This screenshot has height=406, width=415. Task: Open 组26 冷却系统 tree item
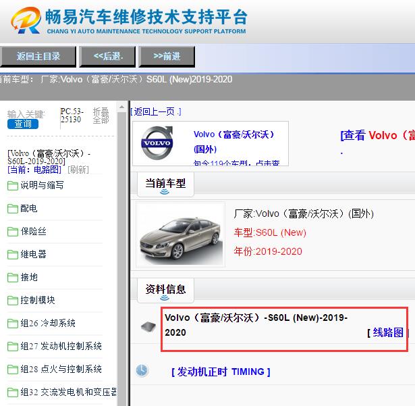pyautogui.click(x=48, y=324)
